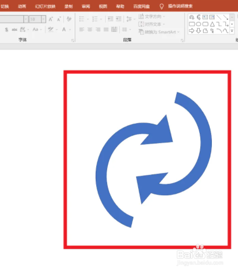Justify the paragraph text
Viewport: 238px width, 272px height.
[x=106, y=29]
